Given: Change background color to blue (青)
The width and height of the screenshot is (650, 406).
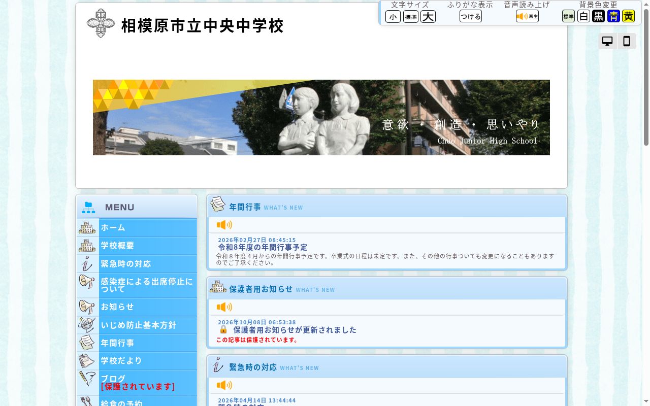Looking at the screenshot, I should point(614,16).
